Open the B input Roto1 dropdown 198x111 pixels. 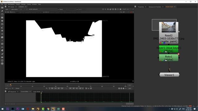[x=81, y=9]
